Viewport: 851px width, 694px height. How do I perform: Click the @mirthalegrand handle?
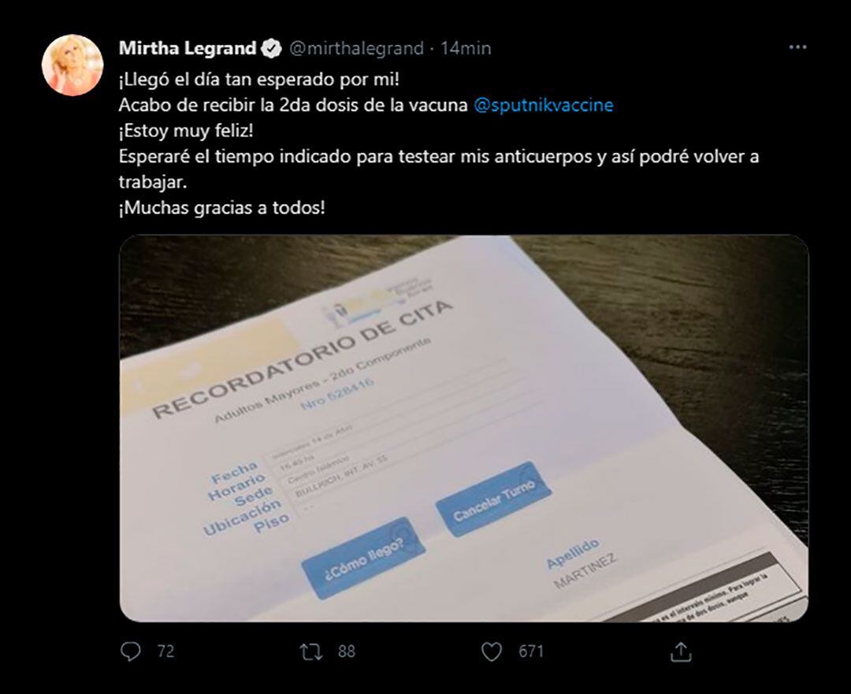[356, 49]
